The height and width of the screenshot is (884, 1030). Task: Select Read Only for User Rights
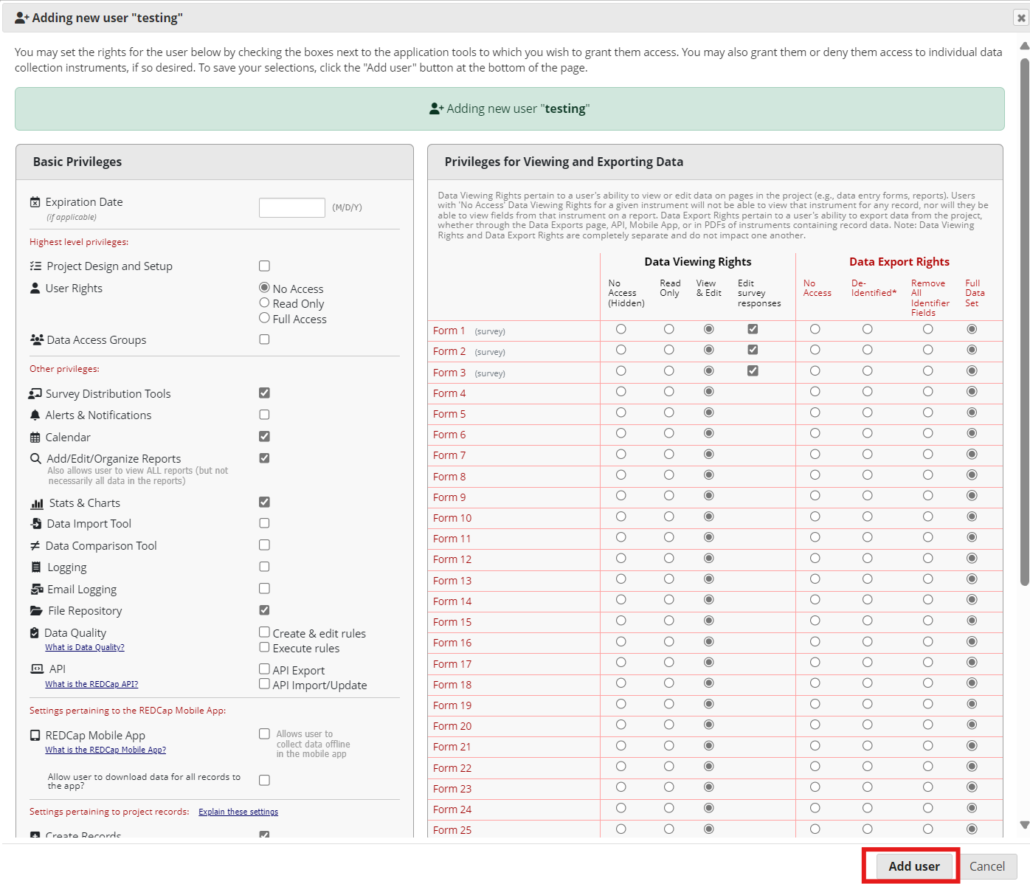264,303
